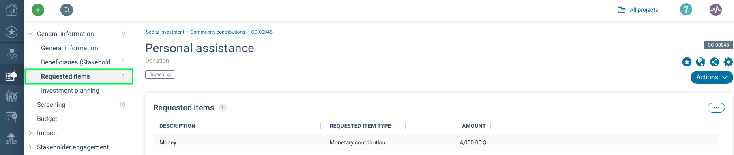
Task: Click the ellipsis button in Requested items
Action: [x=716, y=108]
